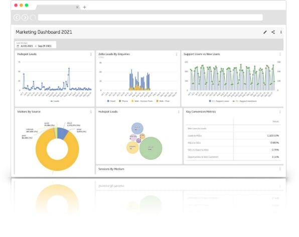Toggle the blue Email legend in Zoho Leads
The height and width of the screenshot is (237, 299).
coord(111,101)
